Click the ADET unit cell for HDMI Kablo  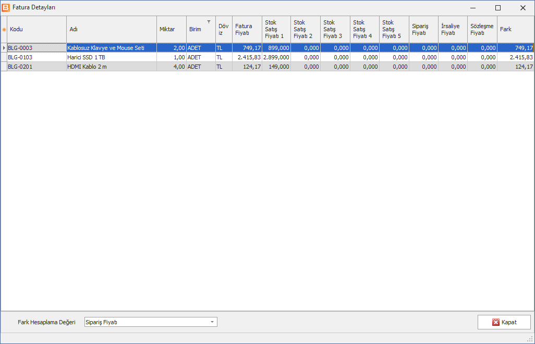(201, 67)
